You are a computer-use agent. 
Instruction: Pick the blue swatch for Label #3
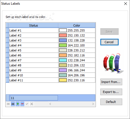63,40
